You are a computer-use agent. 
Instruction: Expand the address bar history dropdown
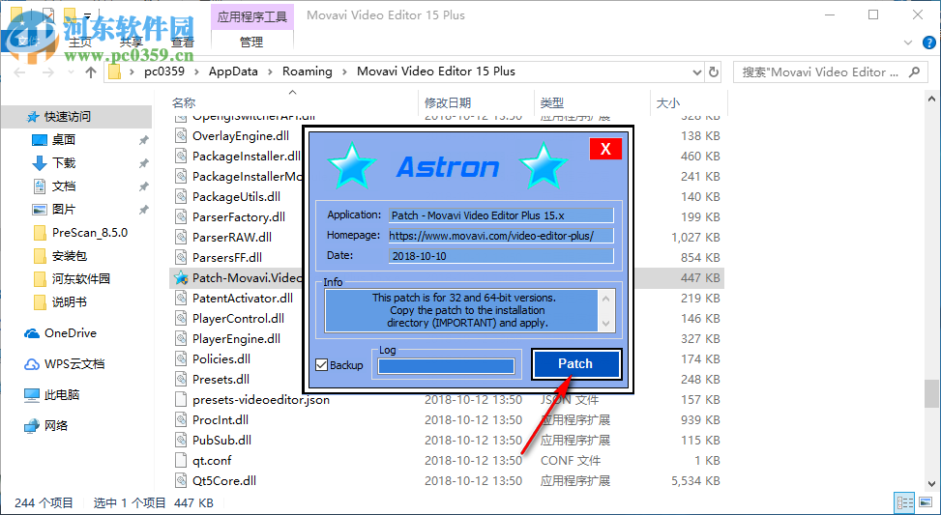(x=696, y=72)
